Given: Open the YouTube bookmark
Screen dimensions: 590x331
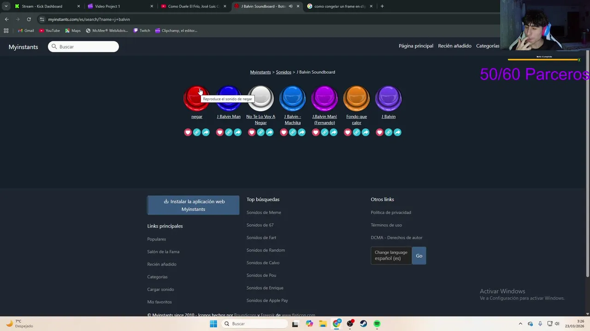Looking at the screenshot, I should click(x=50, y=31).
